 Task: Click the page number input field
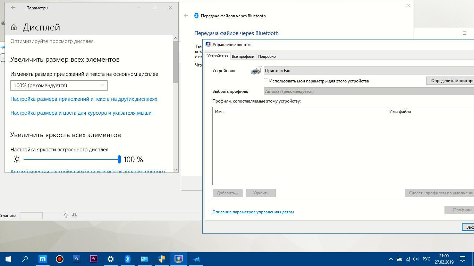31,215
